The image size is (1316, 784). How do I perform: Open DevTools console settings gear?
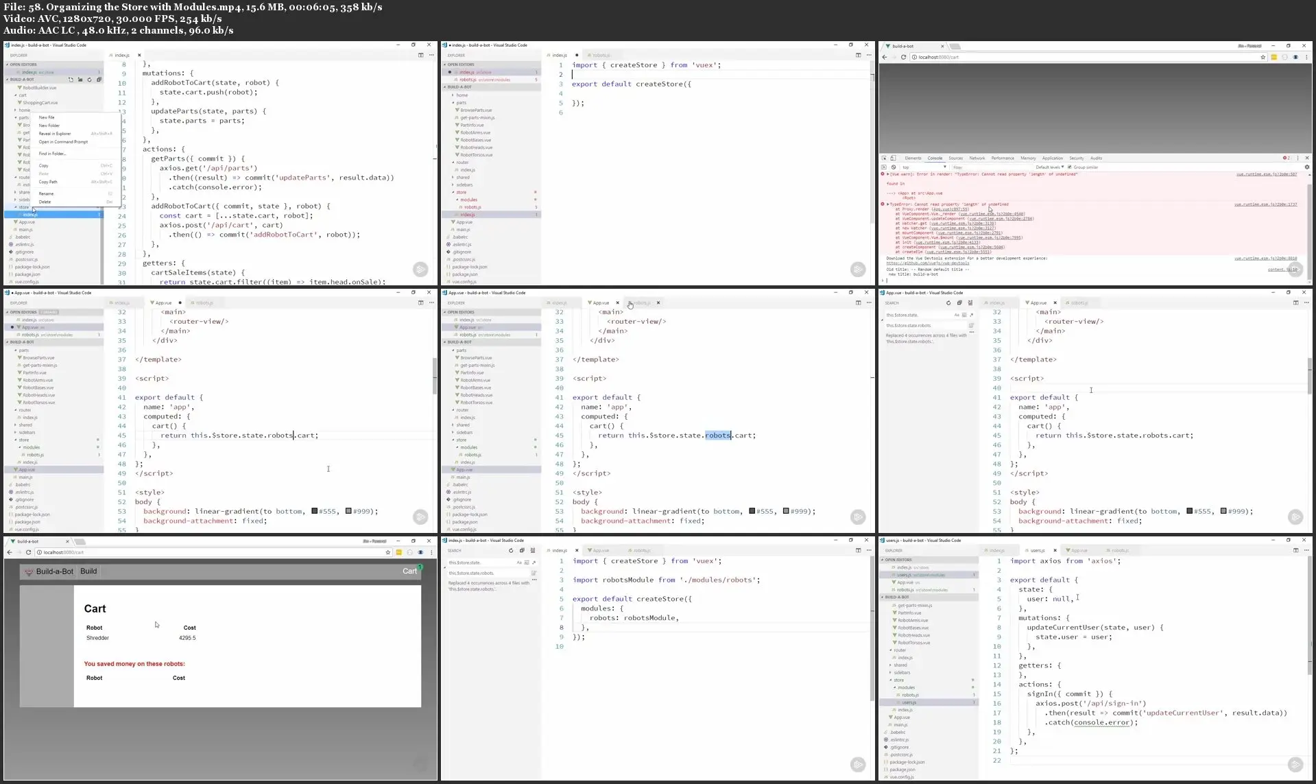[1306, 167]
